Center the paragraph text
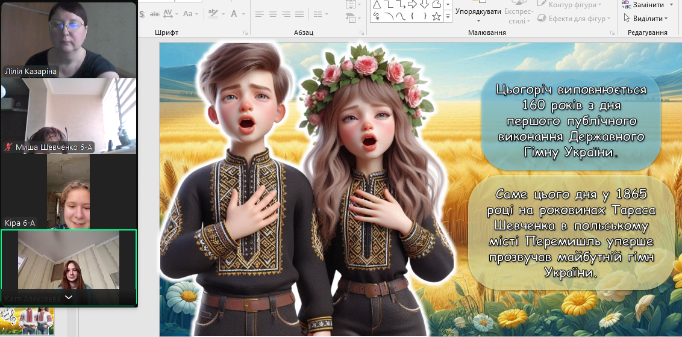The width and height of the screenshot is (682, 337). (x=273, y=14)
